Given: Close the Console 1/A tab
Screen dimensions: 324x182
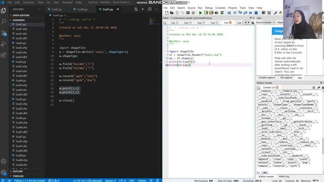Looking at the screenshot, I should pos(277,87).
